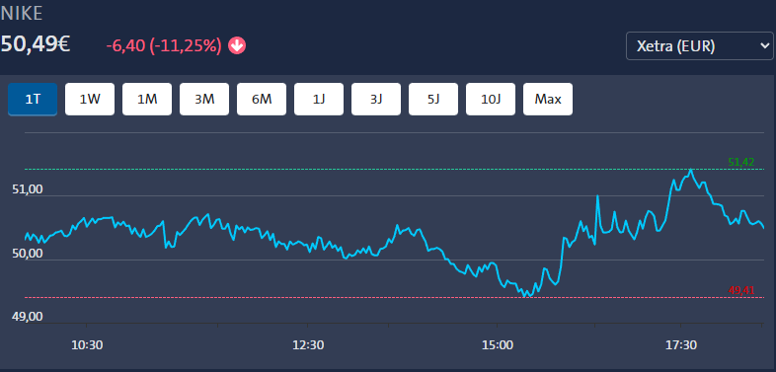Click the chart peak at the 51,42 high
The image size is (776, 372).
(690, 170)
